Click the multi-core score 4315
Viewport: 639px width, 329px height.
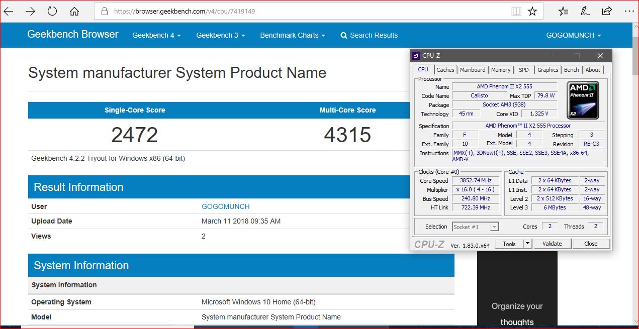point(347,135)
